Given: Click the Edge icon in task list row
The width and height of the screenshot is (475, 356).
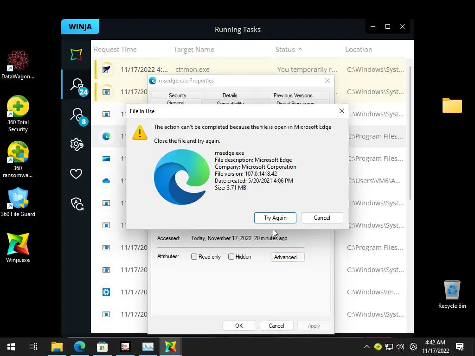Looking at the screenshot, I should pos(106,136).
